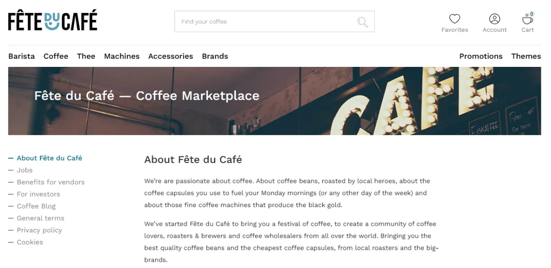Click the Fête du Café logo

point(53,21)
